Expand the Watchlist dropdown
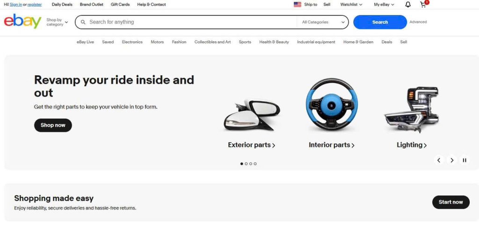 click(x=351, y=5)
